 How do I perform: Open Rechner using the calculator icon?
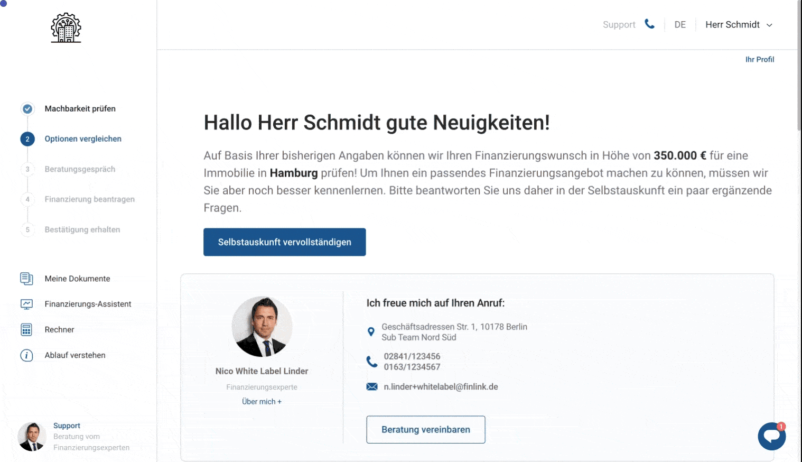26,329
